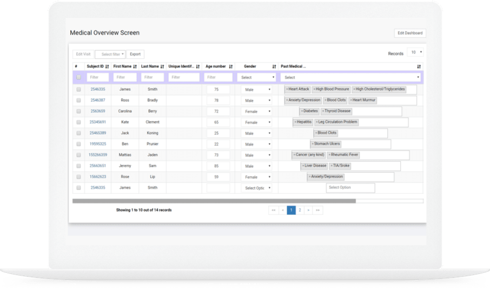Focus the Subject ID filter field

pos(98,77)
